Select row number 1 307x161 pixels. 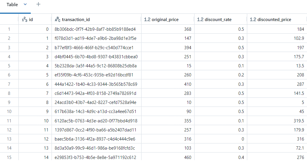[9, 29]
